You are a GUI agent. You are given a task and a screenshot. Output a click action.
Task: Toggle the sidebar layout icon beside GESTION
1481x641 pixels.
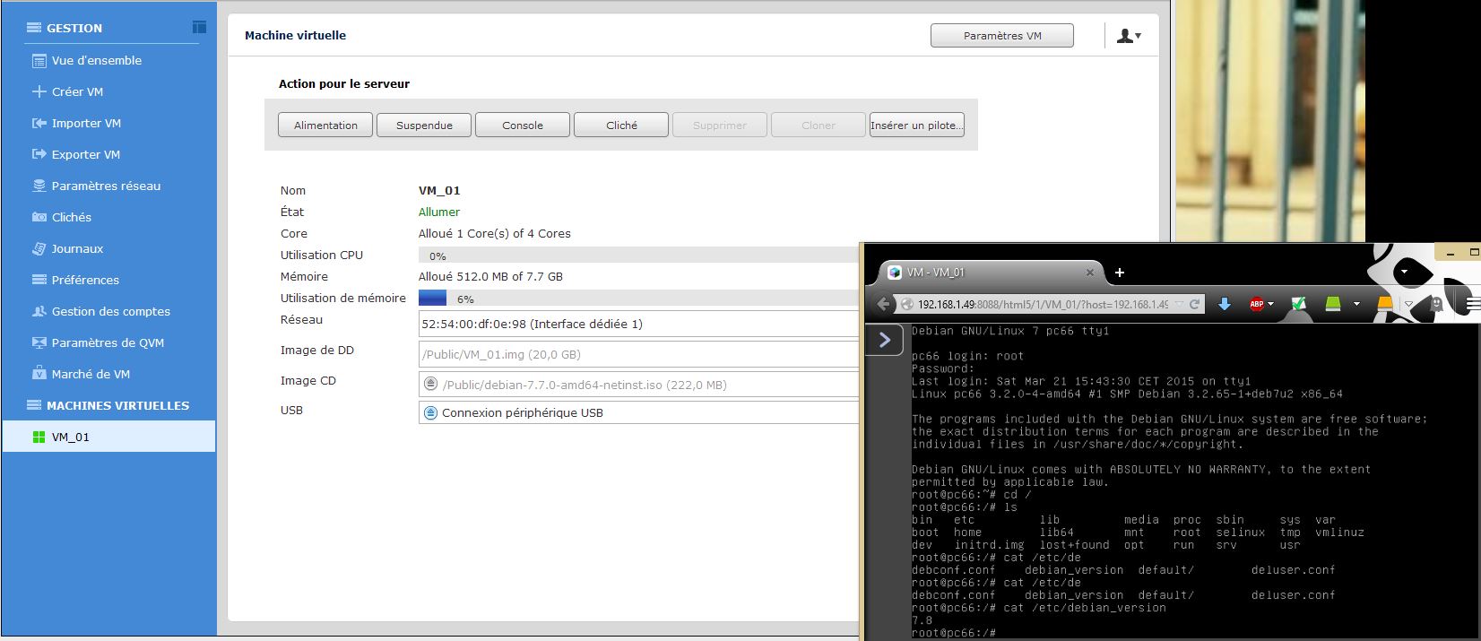click(x=199, y=28)
